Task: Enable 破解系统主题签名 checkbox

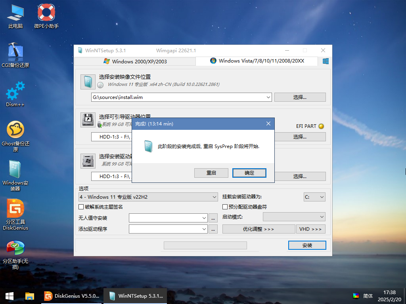Action: point(81,207)
